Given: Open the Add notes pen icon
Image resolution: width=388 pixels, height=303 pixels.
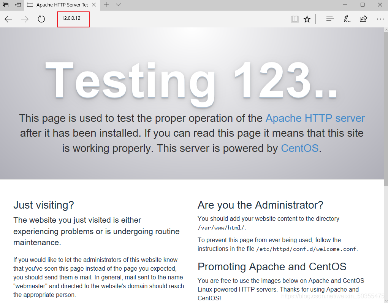Looking at the screenshot, I should coord(347,19).
